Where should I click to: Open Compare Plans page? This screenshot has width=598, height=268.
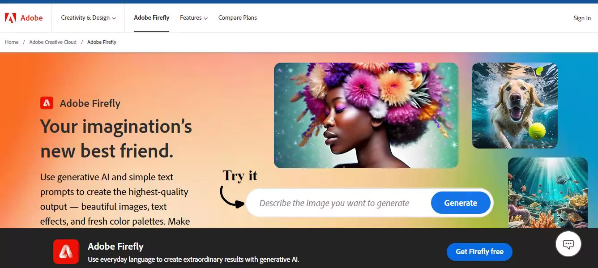click(238, 18)
